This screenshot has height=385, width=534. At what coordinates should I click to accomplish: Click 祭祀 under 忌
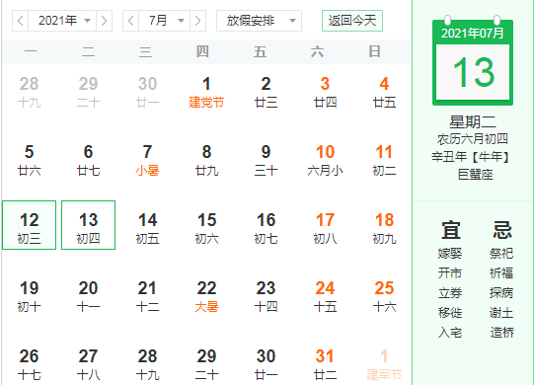pyautogui.click(x=501, y=254)
